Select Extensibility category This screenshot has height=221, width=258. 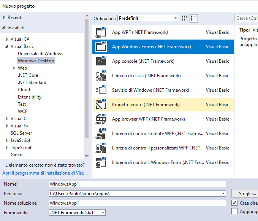tap(30, 97)
